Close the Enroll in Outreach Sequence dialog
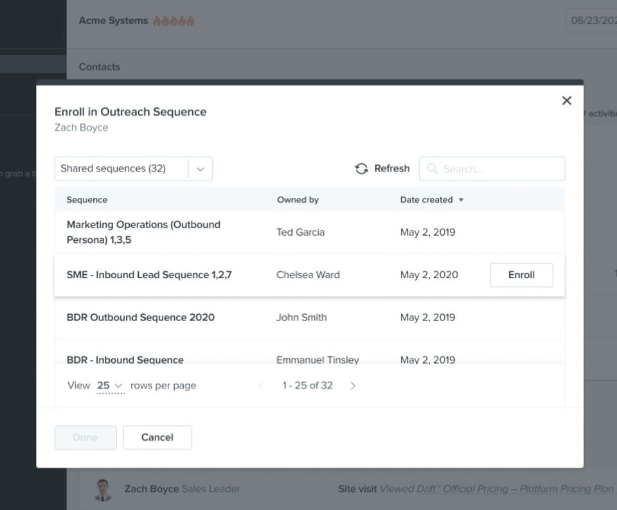Screen dimensions: 617x510 point(567,101)
